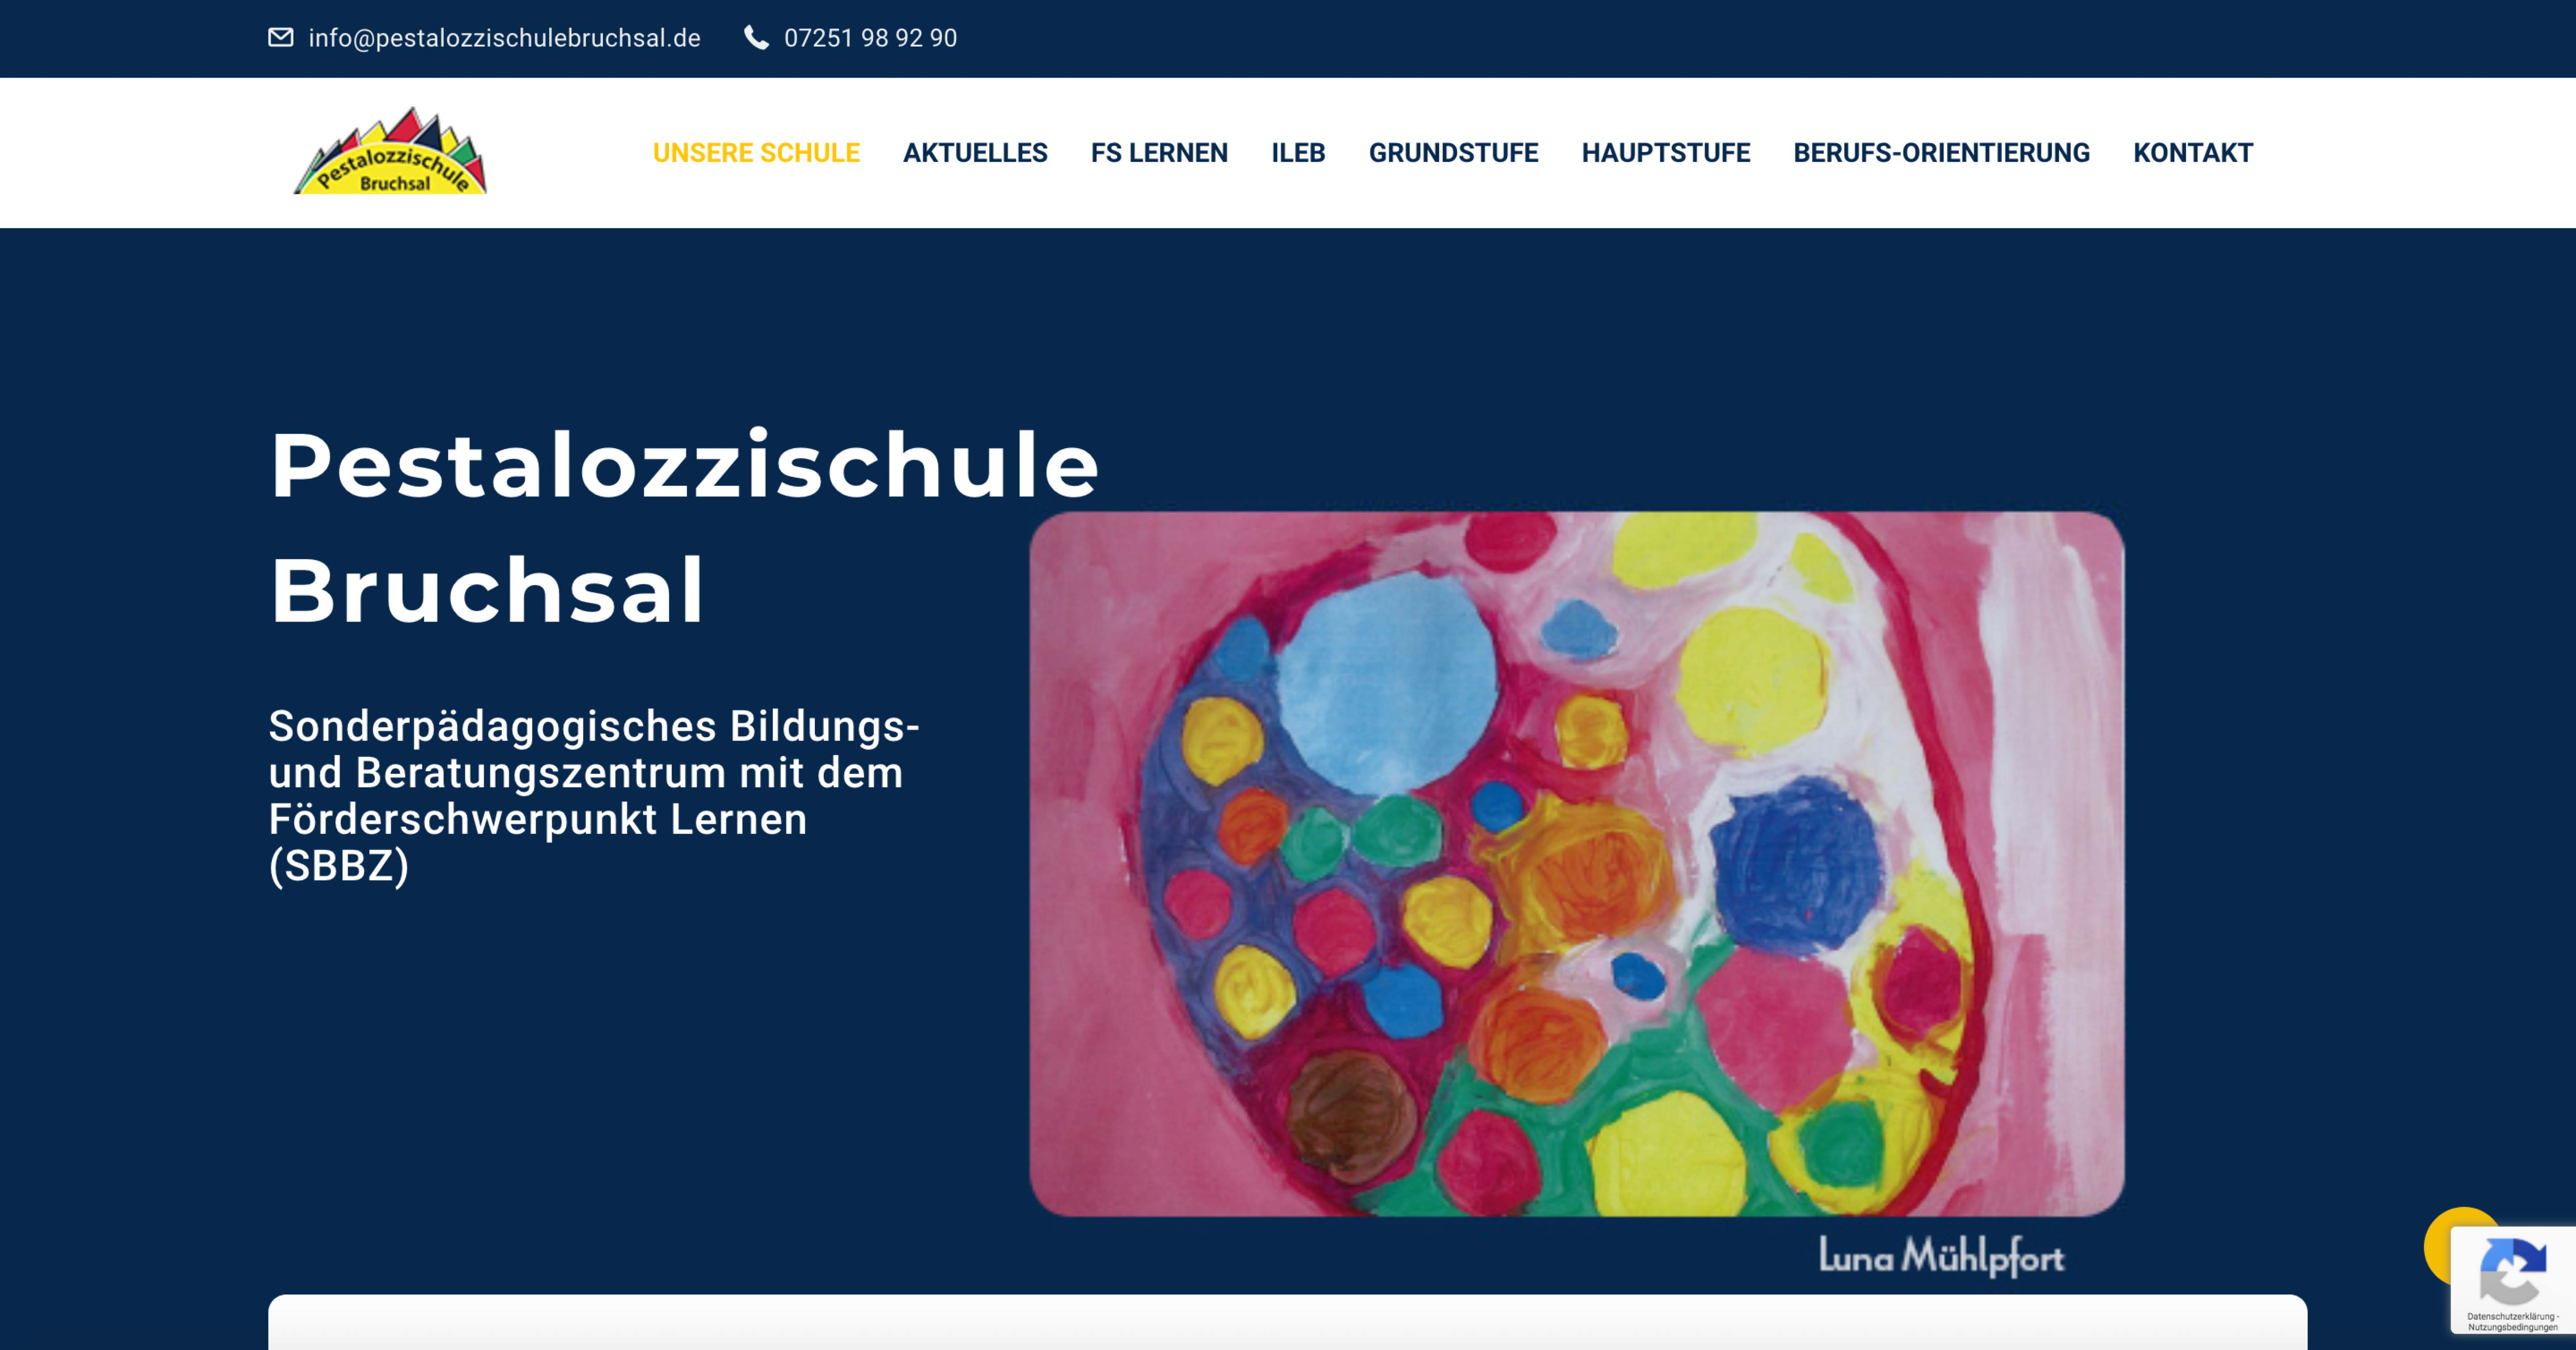
Task: Click the Pestalozzischule Bruchsal main heading
Action: coord(684,527)
